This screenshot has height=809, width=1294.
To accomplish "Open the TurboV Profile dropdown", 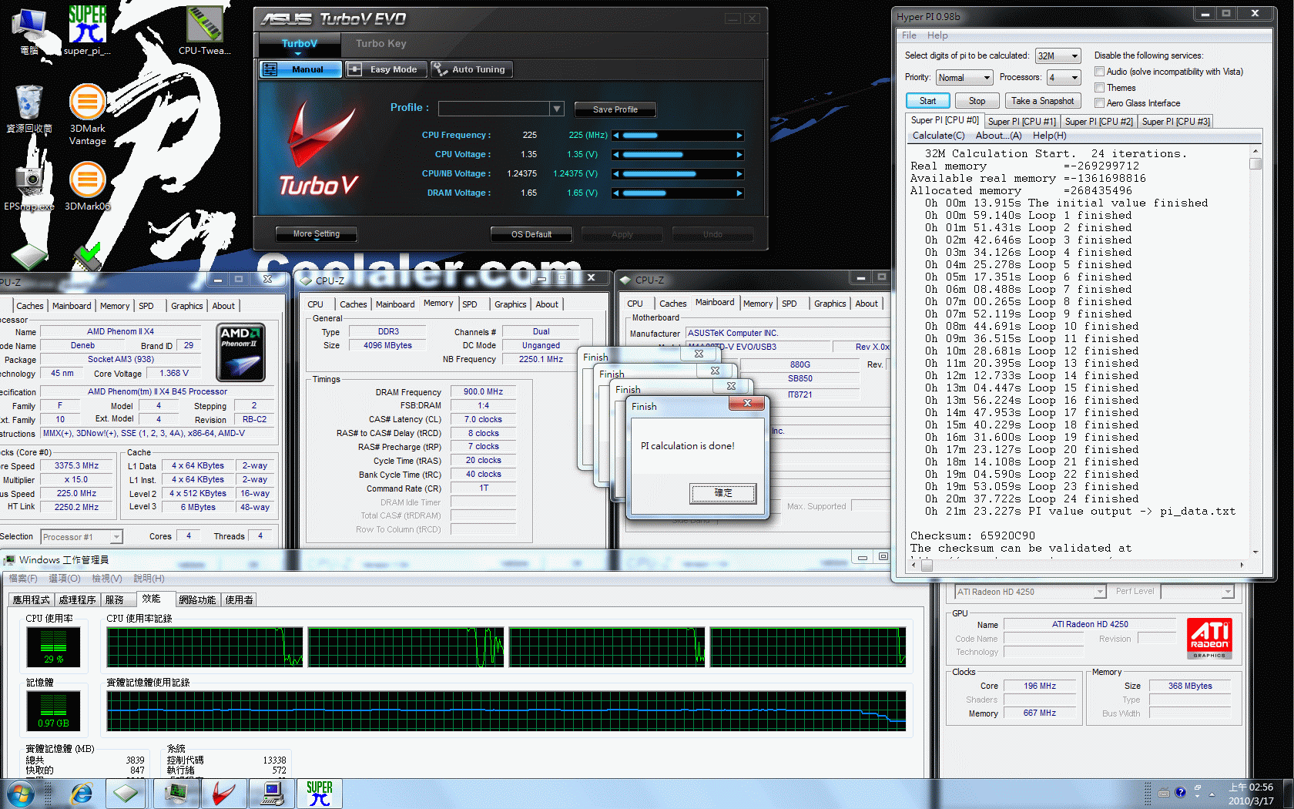I will [x=557, y=109].
